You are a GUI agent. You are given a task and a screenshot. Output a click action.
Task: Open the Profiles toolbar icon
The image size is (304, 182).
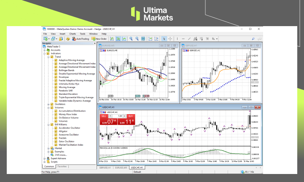[53, 39]
